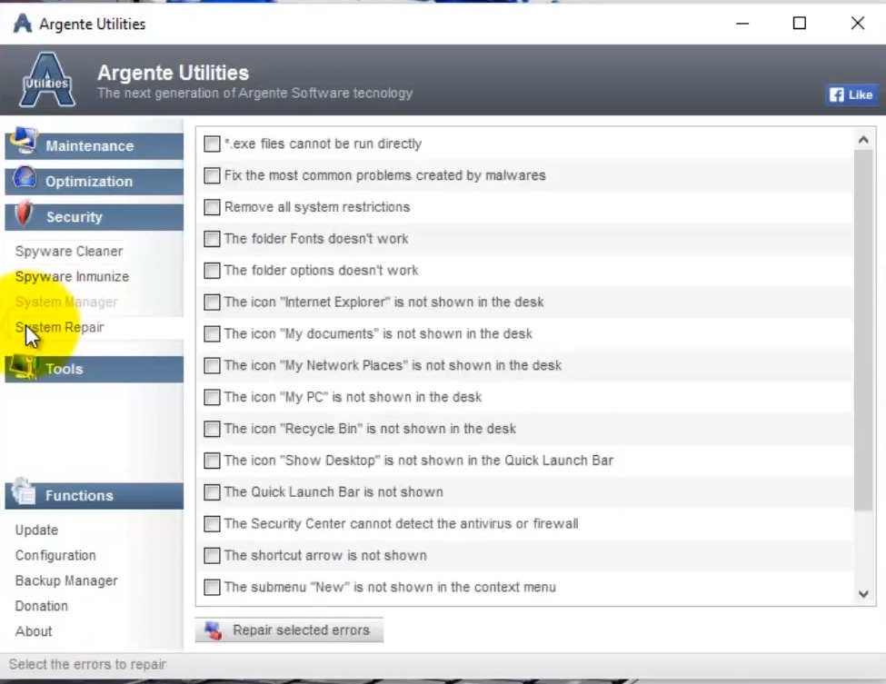The width and height of the screenshot is (886, 684).
Task: Check '*.exe files cannot be run directly'
Action: tap(212, 144)
